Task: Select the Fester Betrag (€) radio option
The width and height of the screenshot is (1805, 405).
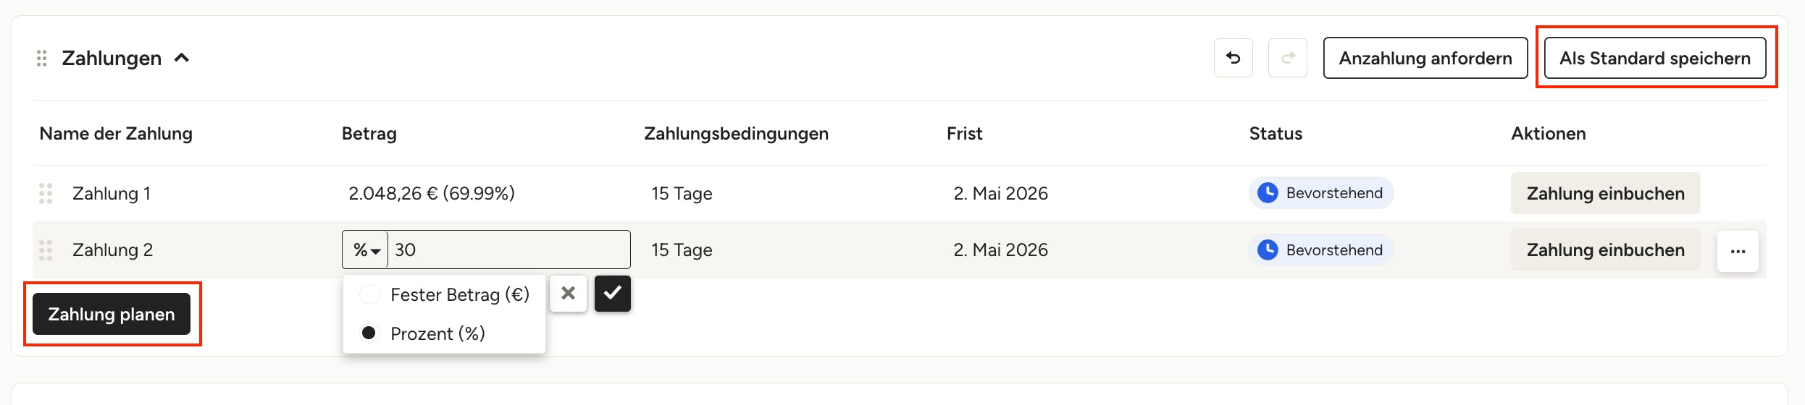Action: point(369,294)
